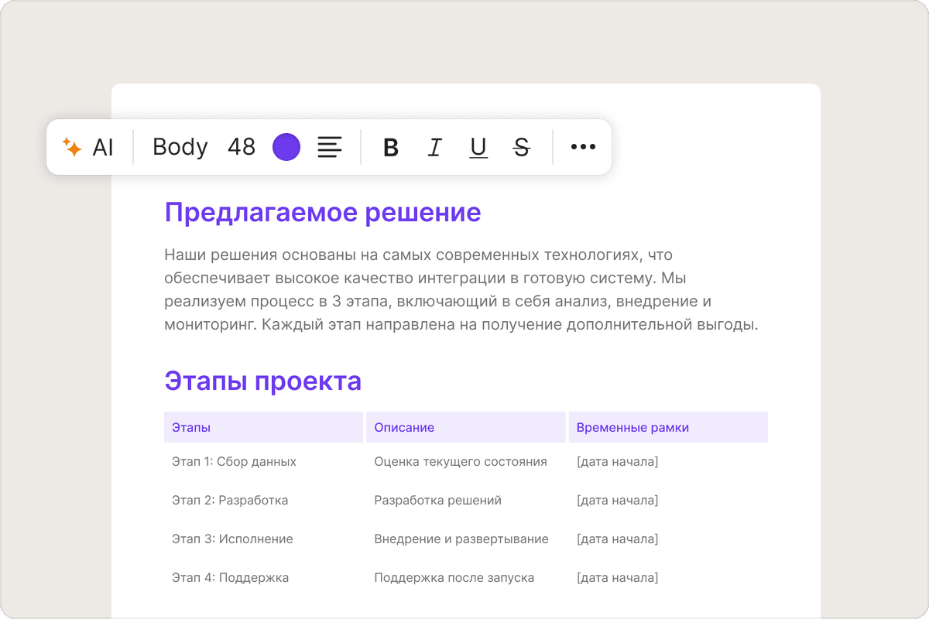Click the Этапы column header
This screenshot has height=619, width=929.
[x=190, y=426]
